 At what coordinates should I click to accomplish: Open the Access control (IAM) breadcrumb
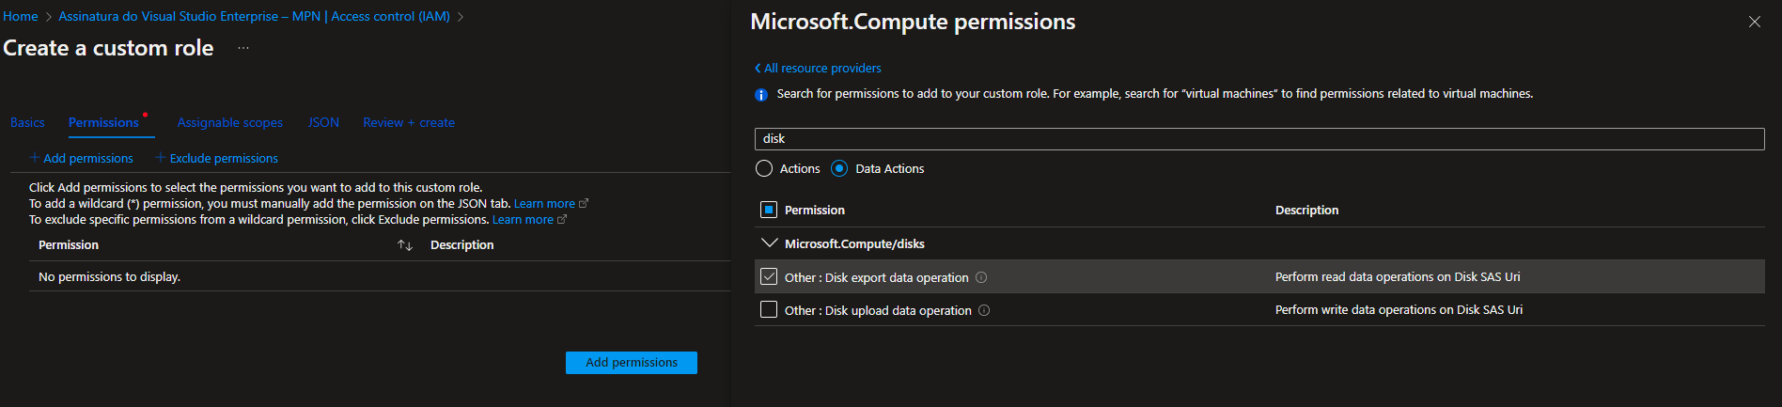254,16
